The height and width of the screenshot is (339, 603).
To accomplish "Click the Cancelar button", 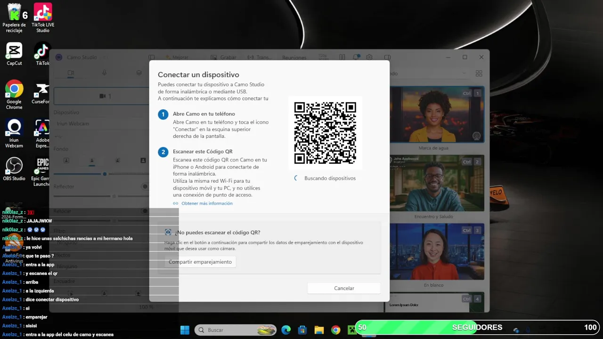I will (344, 288).
